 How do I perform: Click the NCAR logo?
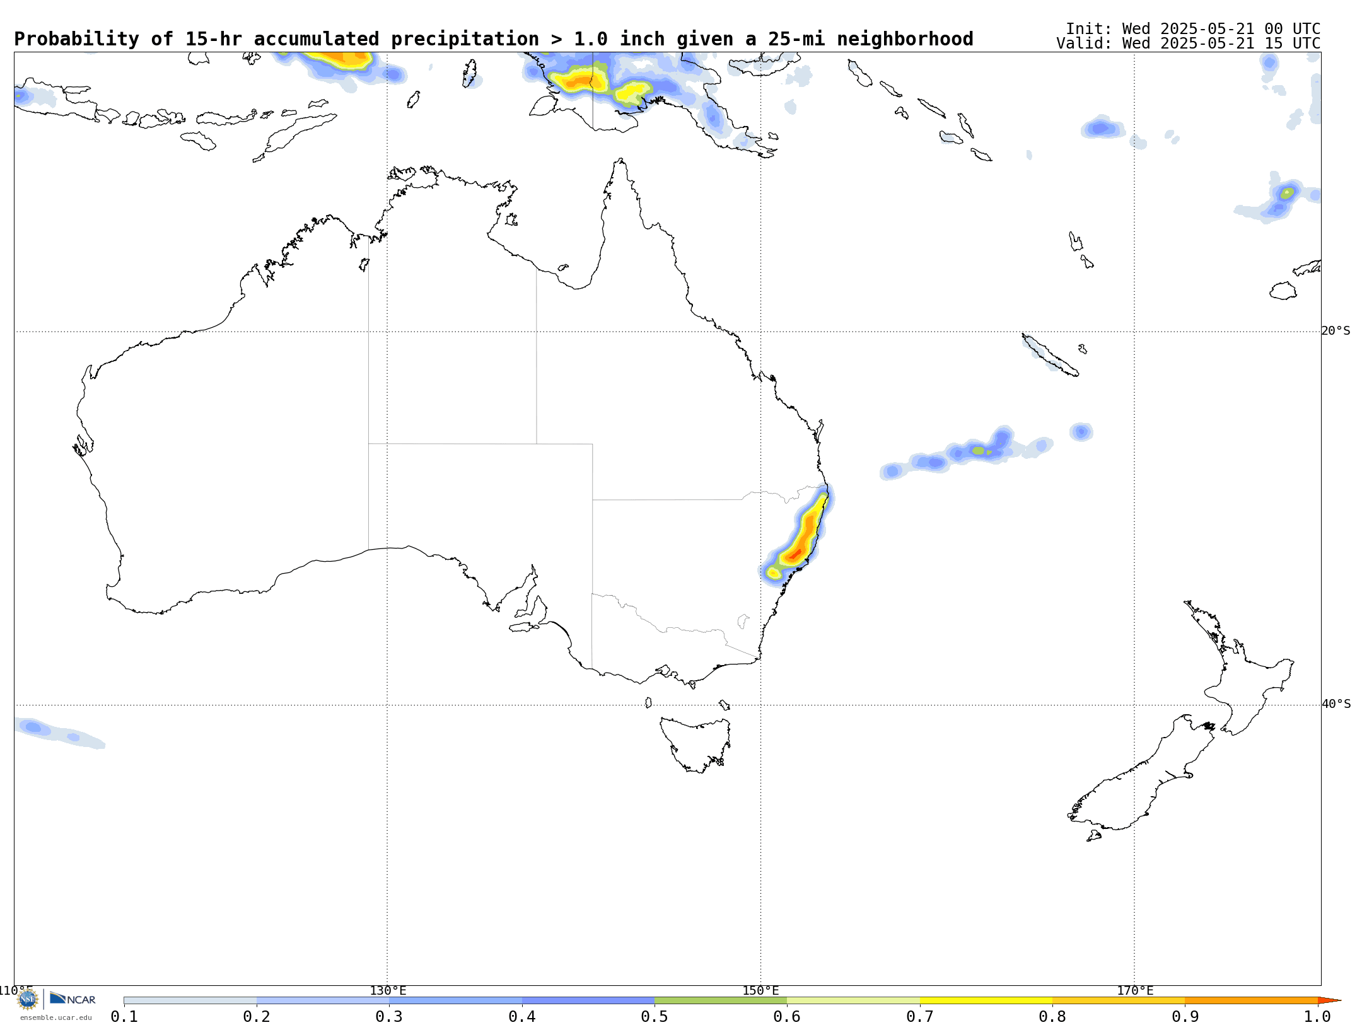click(x=73, y=999)
